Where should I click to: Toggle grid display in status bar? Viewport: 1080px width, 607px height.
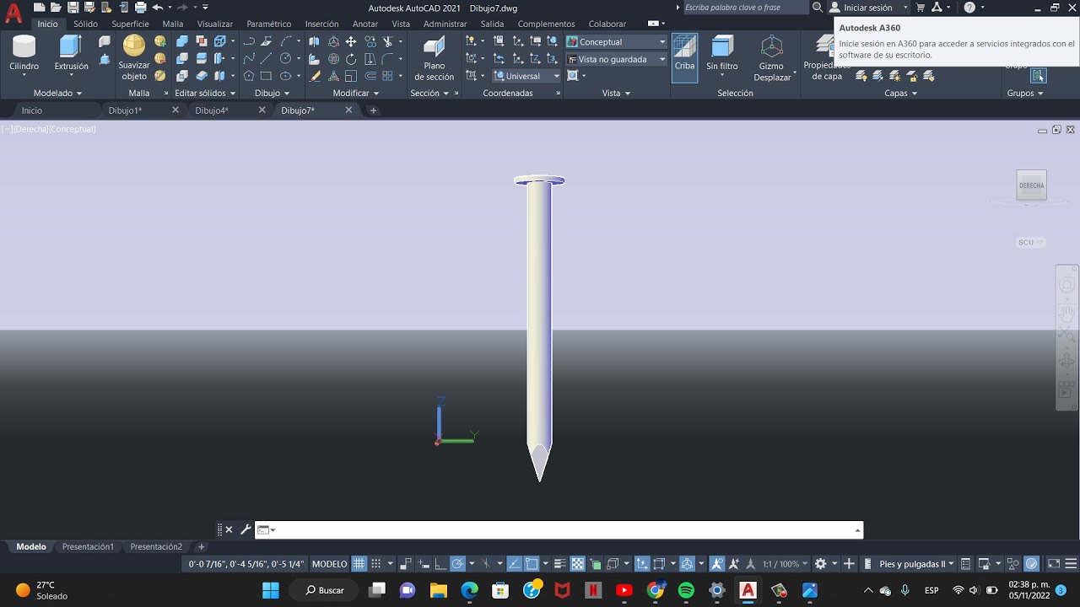(x=359, y=564)
